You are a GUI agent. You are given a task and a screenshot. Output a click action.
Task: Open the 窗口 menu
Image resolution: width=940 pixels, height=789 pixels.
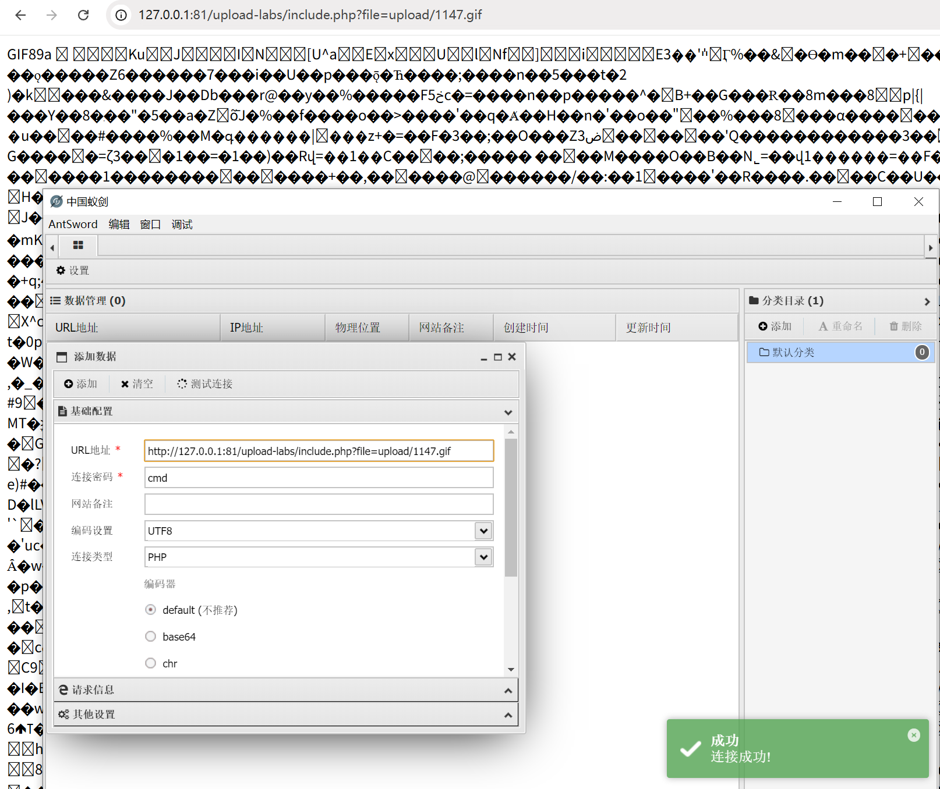pos(150,225)
